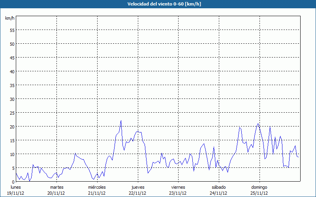The height and width of the screenshot is (197, 316).
Task: Select the viernes 23/11/12 date label
Action: click(x=178, y=190)
